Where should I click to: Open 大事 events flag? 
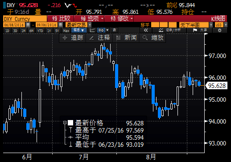coord(200,30)
